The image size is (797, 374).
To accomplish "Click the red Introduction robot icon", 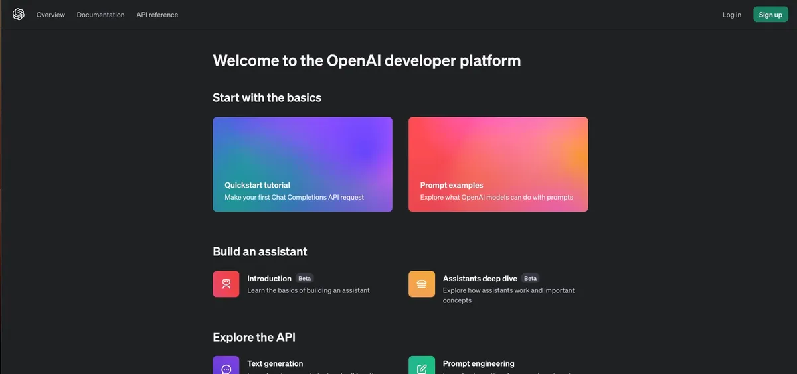I will point(226,284).
